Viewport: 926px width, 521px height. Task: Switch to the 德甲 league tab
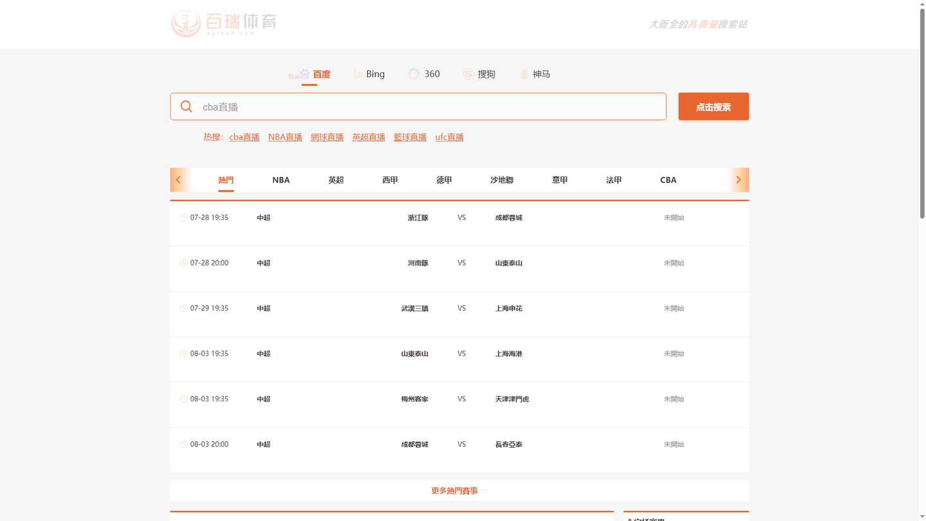pyautogui.click(x=444, y=180)
